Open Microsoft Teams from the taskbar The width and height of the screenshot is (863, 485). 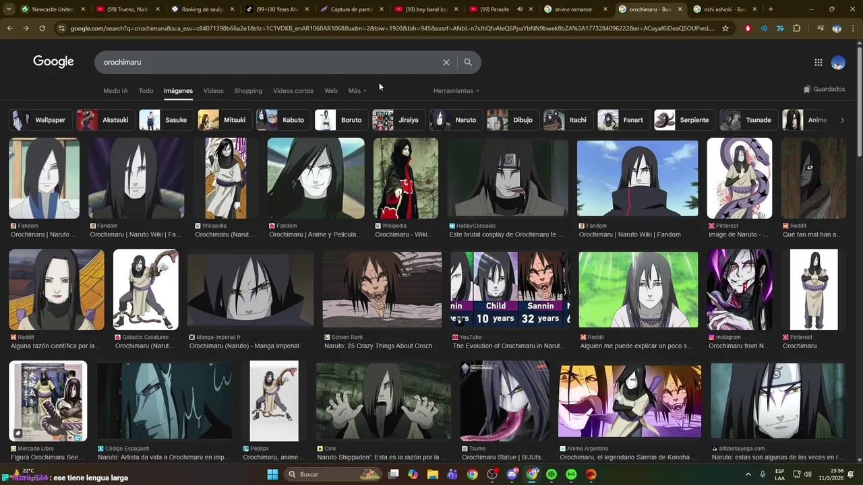tap(452, 474)
